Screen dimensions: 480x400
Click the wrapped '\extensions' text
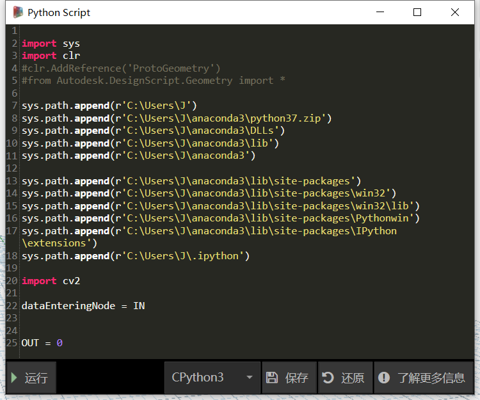point(60,243)
